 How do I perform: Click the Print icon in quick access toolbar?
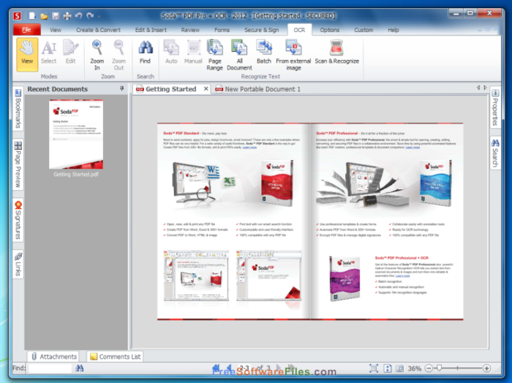(67, 15)
